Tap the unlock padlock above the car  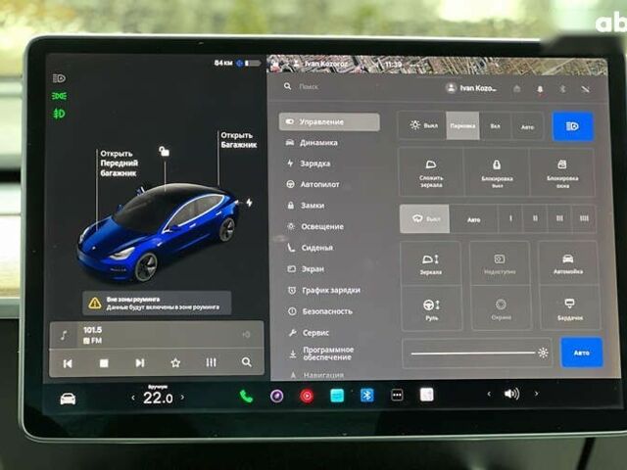164,151
